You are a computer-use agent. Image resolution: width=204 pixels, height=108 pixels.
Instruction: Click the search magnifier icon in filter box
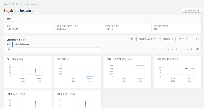tap(9, 49)
